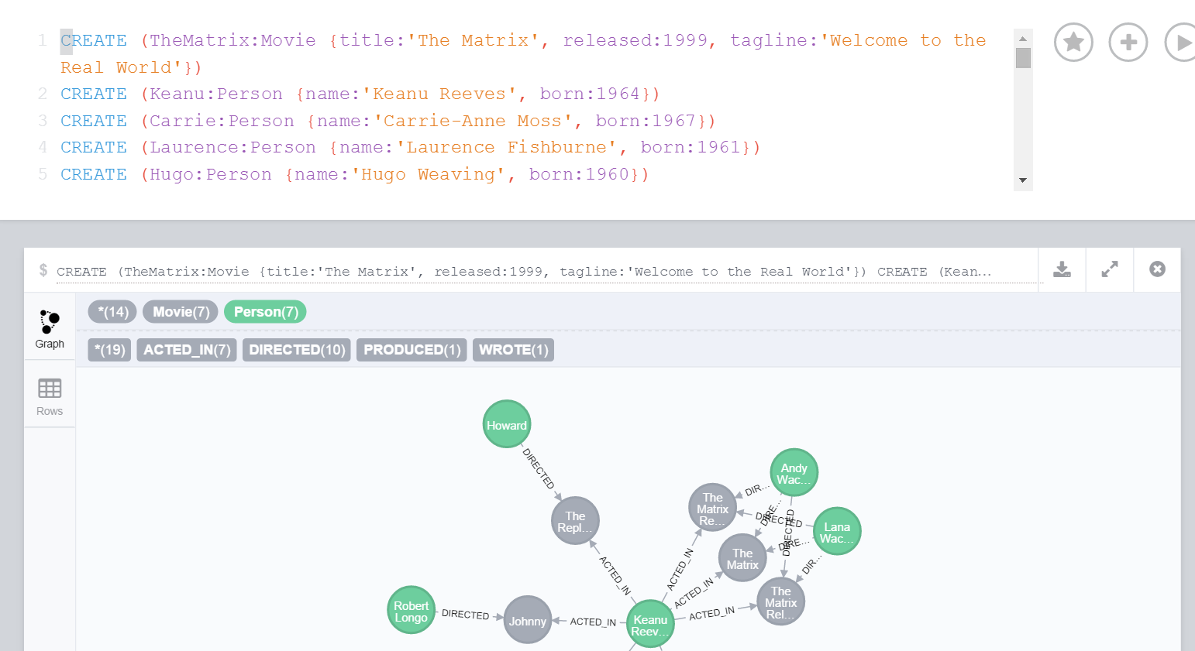
Task: Download the query result
Action: (1062, 269)
